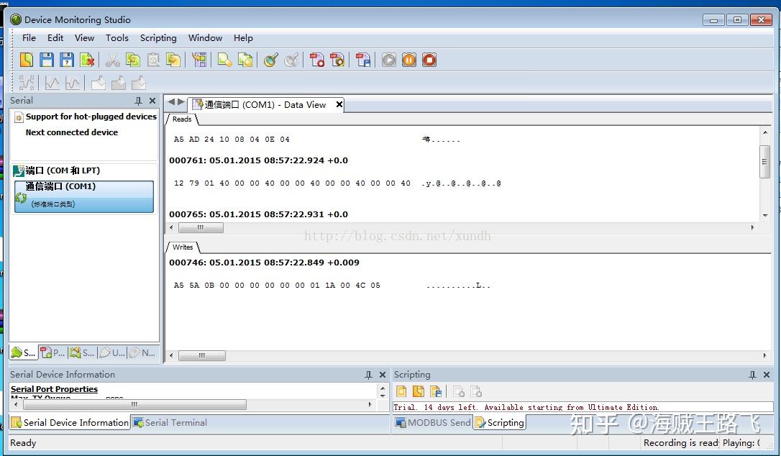
Task: Open the Serial Terminal tab
Action: click(170, 423)
